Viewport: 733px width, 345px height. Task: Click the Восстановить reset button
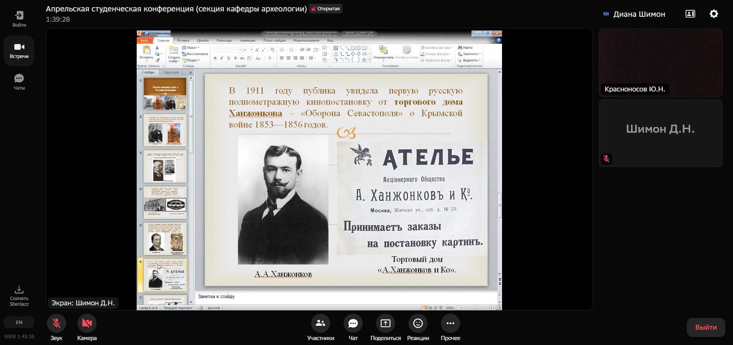[x=195, y=54]
